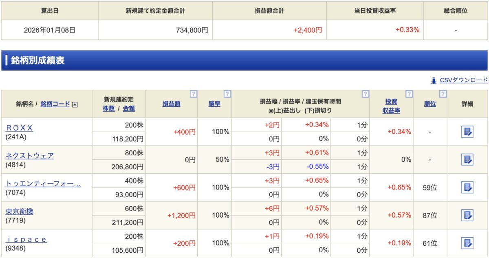Viewport: 489px width, 258px height.
Task: Sort by the 金額 header link
Action: 129,108
